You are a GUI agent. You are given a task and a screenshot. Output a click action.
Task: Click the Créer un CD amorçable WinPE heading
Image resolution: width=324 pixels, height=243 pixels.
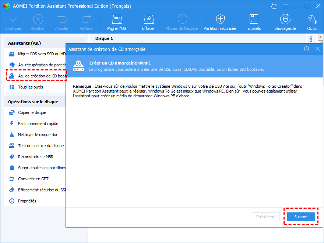point(120,63)
